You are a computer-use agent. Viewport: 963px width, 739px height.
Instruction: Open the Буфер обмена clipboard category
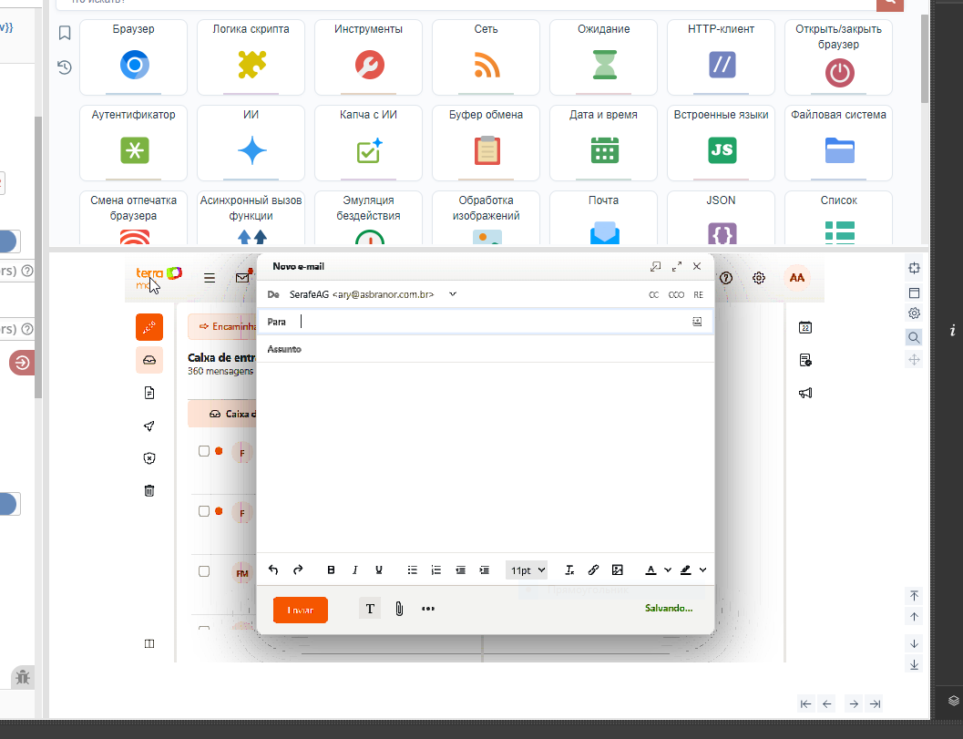pyautogui.click(x=486, y=143)
